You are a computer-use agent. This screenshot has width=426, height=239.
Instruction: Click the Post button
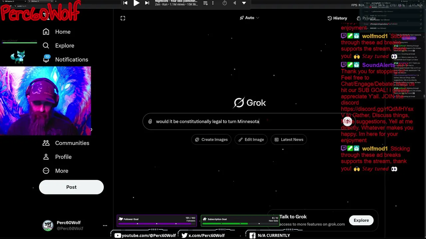[x=71, y=187]
